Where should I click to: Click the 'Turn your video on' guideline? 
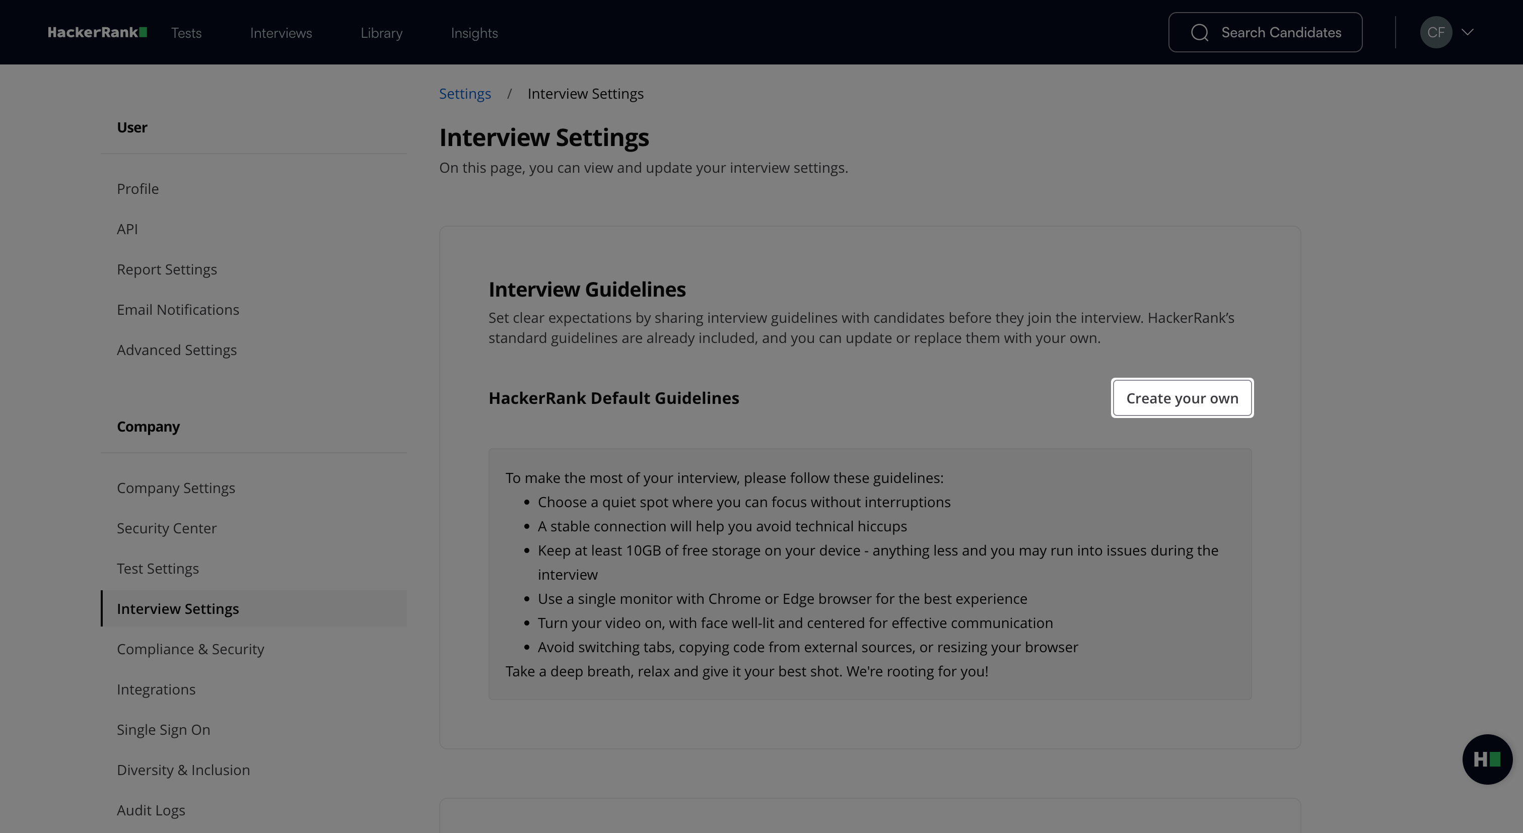point(795,623)
